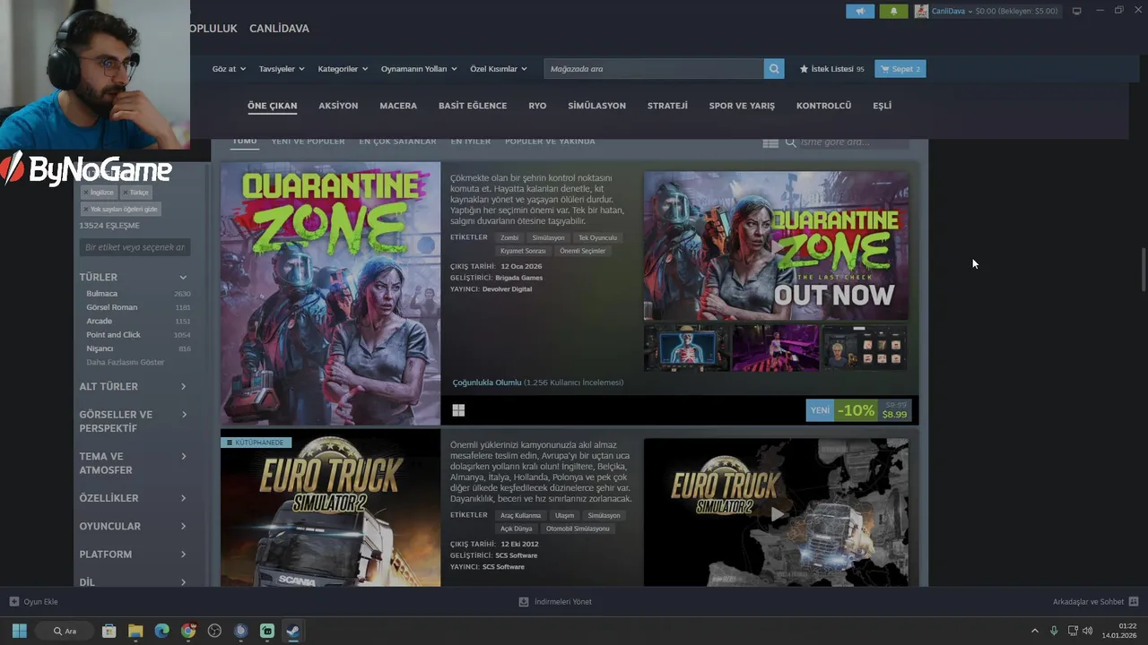The image size is (1148, 645).
Task: Select the STRATEJİ tab
Action: click(667, 106)
